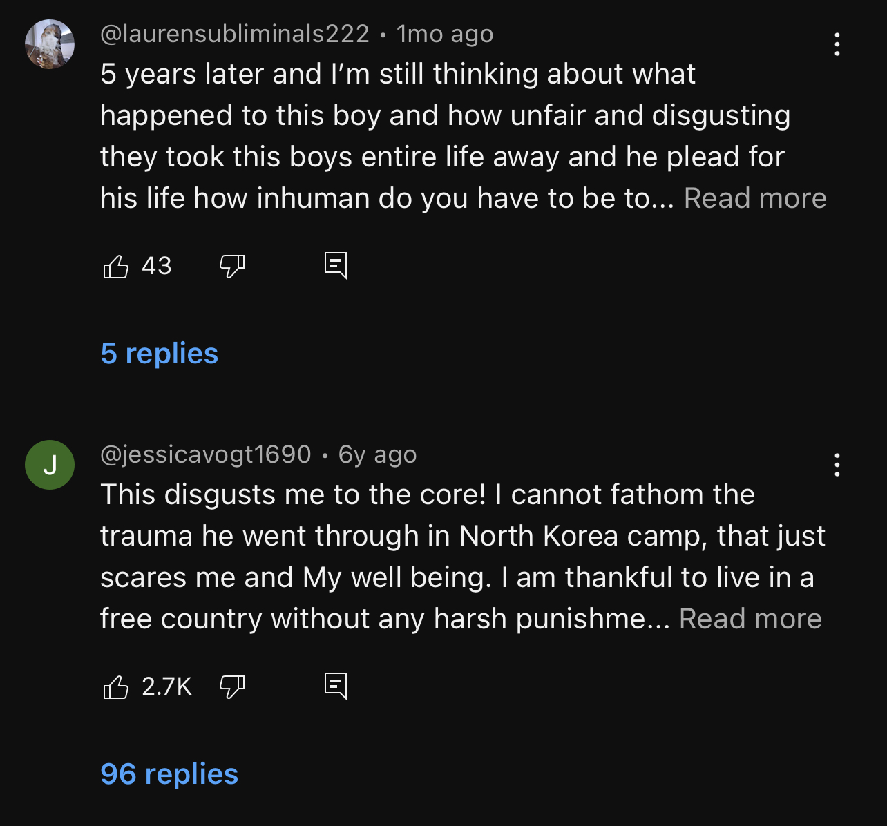887x826 pixels.
Task: Like the comment by @laurensubliminals222
Action: pyautogui.click(x=115, y=266)
